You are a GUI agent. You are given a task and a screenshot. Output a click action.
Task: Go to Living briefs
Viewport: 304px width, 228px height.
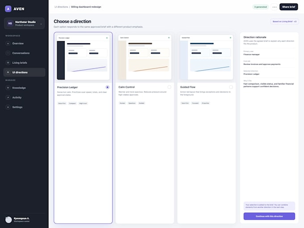pos(25,63)
